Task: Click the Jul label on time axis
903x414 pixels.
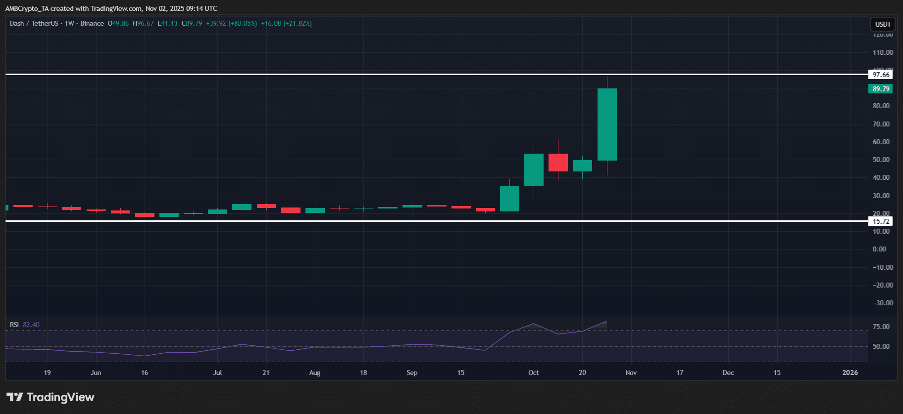Action: 217,373
